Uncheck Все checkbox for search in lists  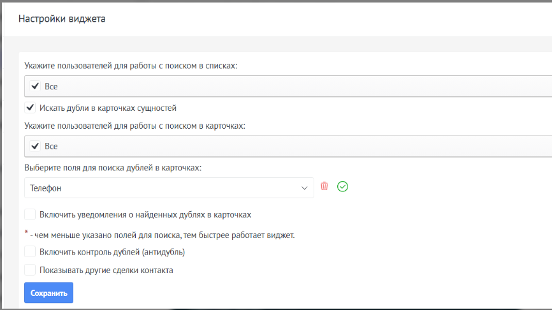point(35,86)
